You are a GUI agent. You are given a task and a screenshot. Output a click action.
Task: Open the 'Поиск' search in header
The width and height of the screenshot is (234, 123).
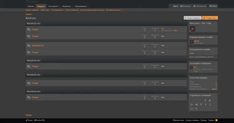click(213, 6)
